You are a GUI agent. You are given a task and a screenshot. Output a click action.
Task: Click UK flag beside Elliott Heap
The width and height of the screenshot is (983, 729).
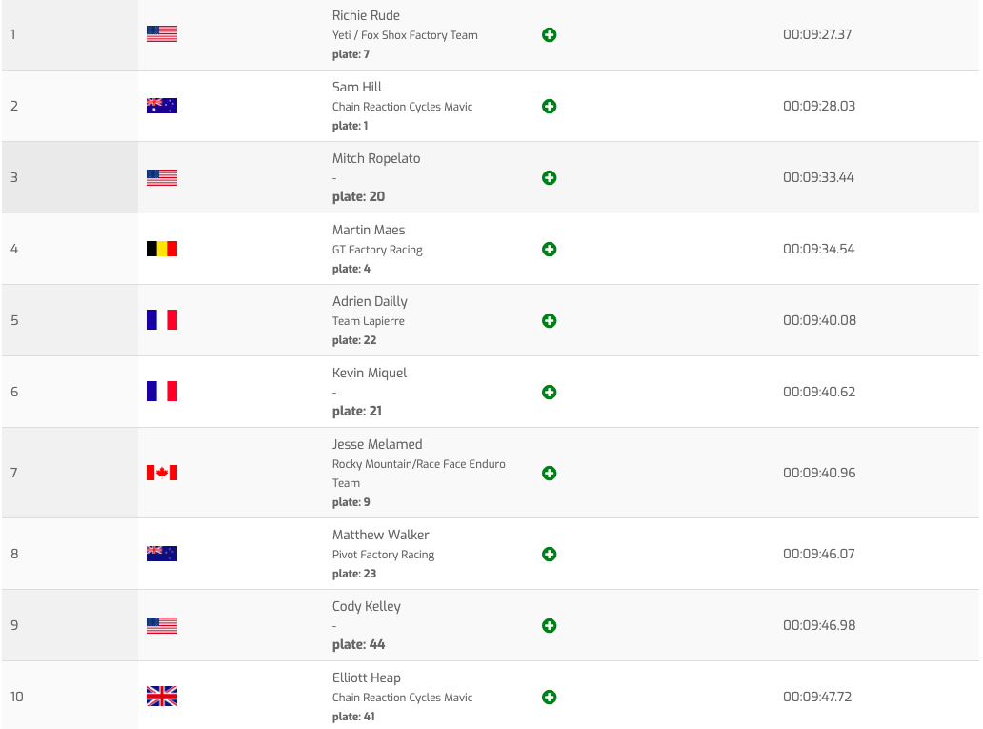[x=162, y=697]
